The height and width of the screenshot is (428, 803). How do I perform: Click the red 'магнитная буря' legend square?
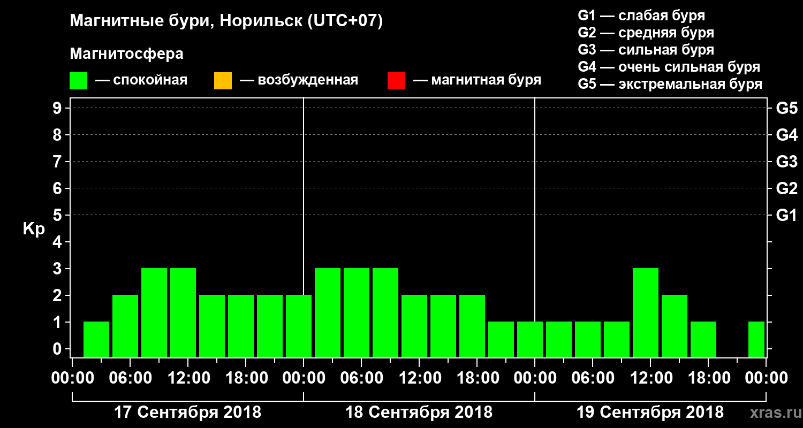[396, 81]
